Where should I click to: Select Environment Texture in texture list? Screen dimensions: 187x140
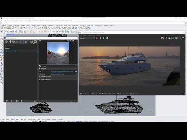click(x=13, y=51)
